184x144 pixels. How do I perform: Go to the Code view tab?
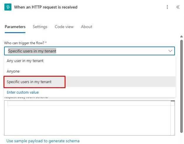click(x=64, y=27)
